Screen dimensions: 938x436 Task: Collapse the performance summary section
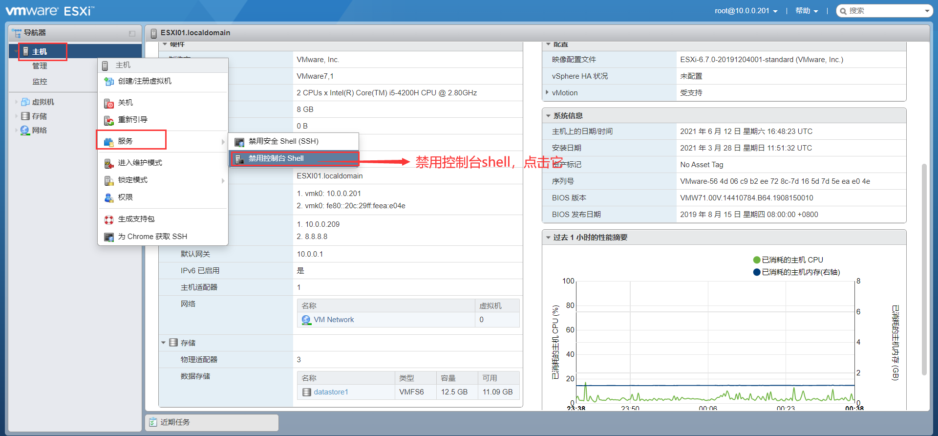[548, 238]
